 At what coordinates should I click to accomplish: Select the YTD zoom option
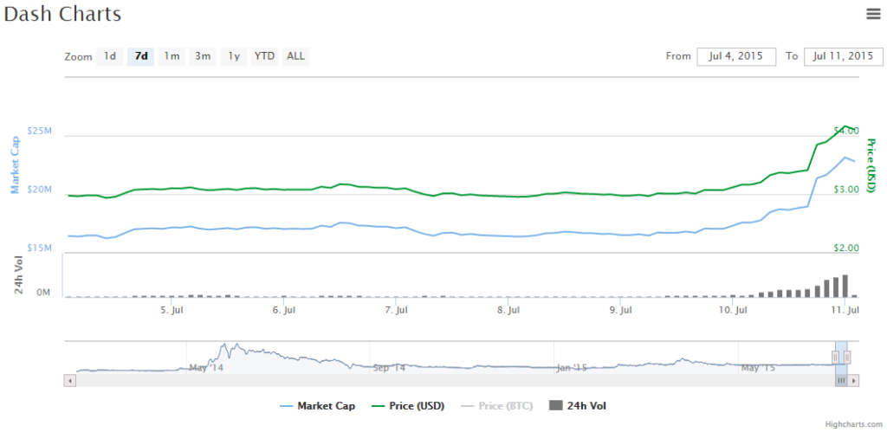[x=265, y=56]
